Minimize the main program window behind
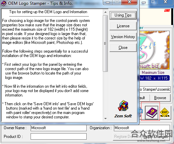Screen dimensions: 174x144 click(x=144, y=2)
